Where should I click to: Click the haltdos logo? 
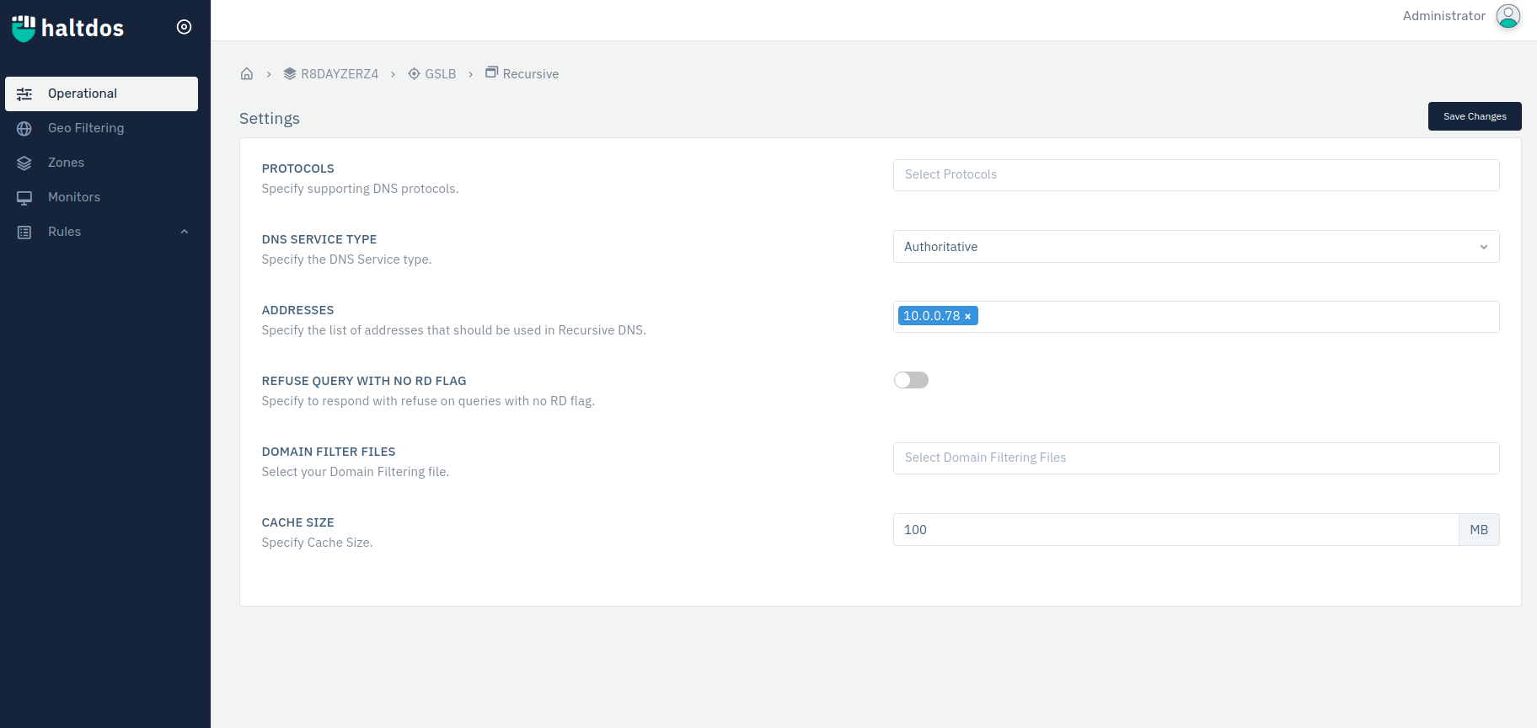tap(67, 28)
